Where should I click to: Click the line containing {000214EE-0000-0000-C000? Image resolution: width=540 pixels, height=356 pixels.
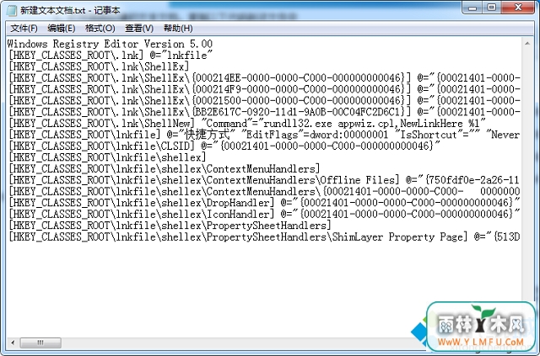tap(264, 78)
